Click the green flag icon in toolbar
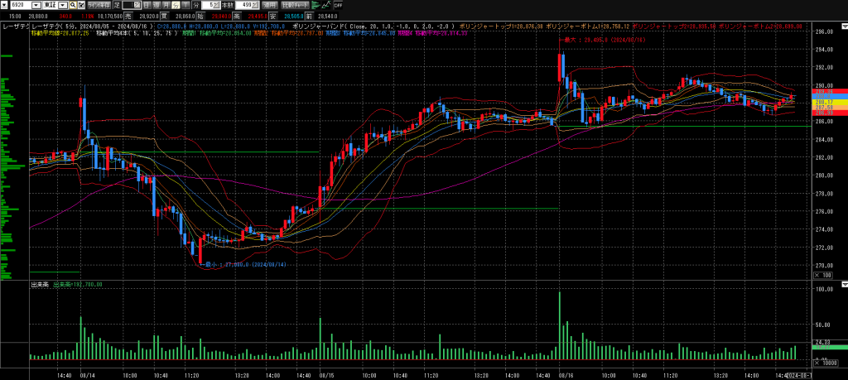Image resolution: width=848 pixels, height=380 pixels. [316, 4]
